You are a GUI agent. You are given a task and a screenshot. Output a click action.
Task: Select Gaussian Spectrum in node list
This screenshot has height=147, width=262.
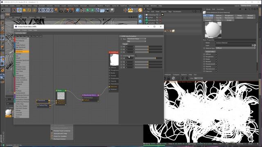tap(22, 60)
